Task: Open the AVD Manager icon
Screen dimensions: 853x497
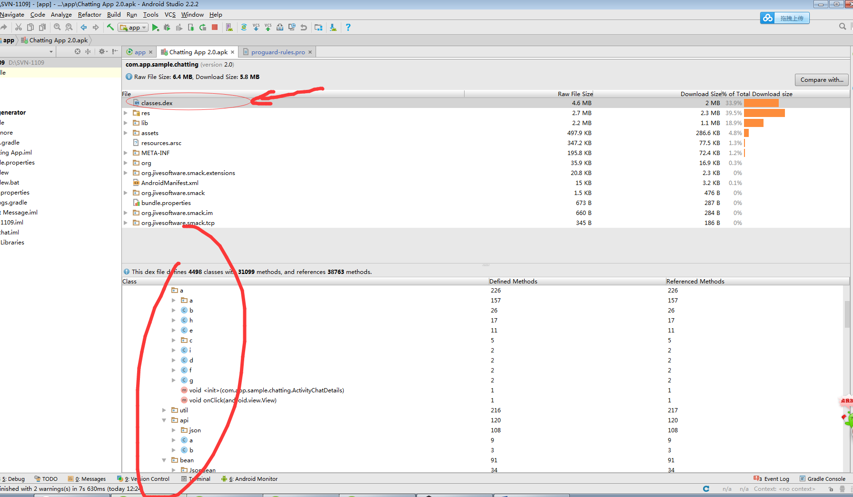Action: coord(229,27)
